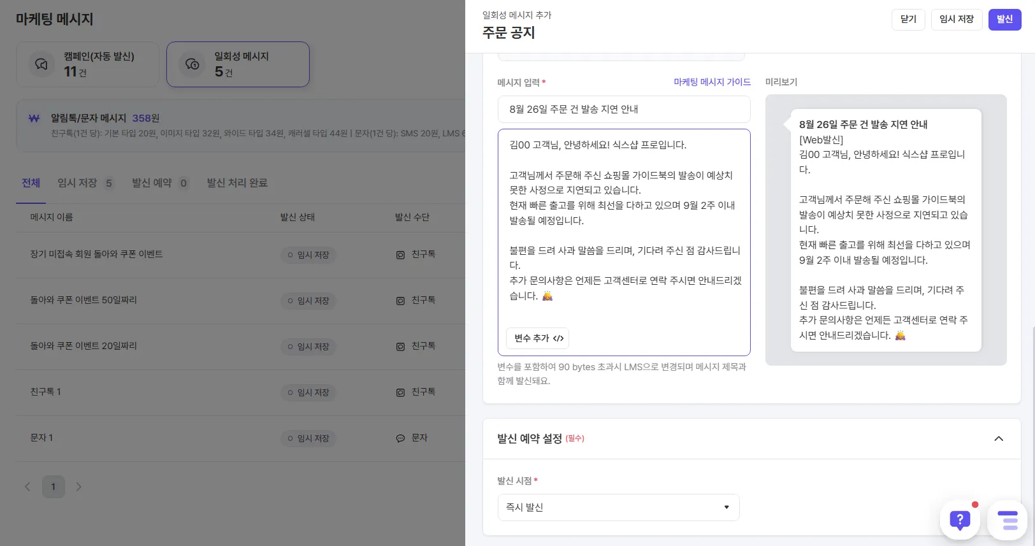Click the 닫기 button

(x=908, y=20)
